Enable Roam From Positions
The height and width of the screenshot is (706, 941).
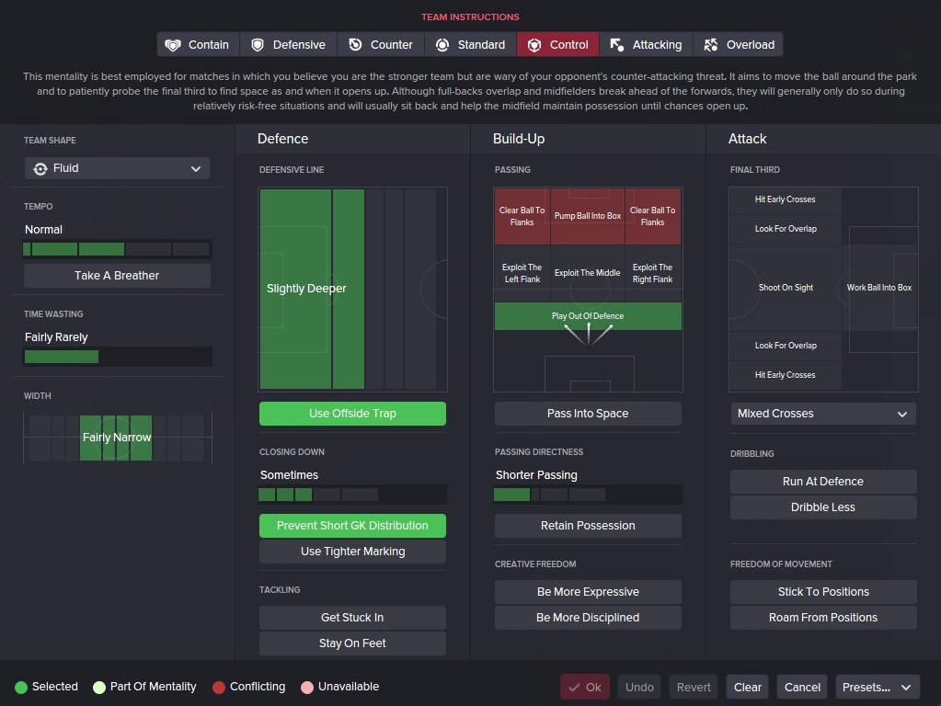[x=823, y=618]
